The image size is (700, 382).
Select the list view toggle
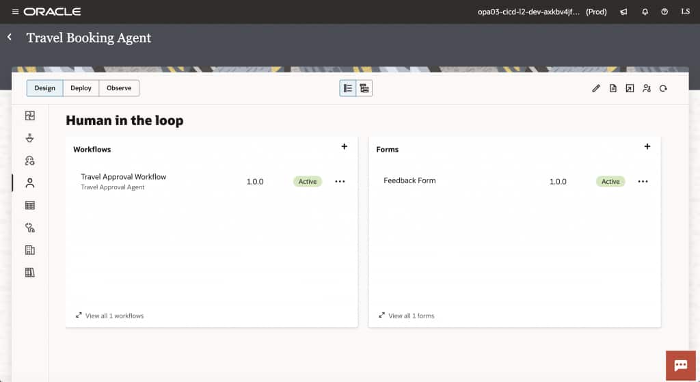point(348,88)
